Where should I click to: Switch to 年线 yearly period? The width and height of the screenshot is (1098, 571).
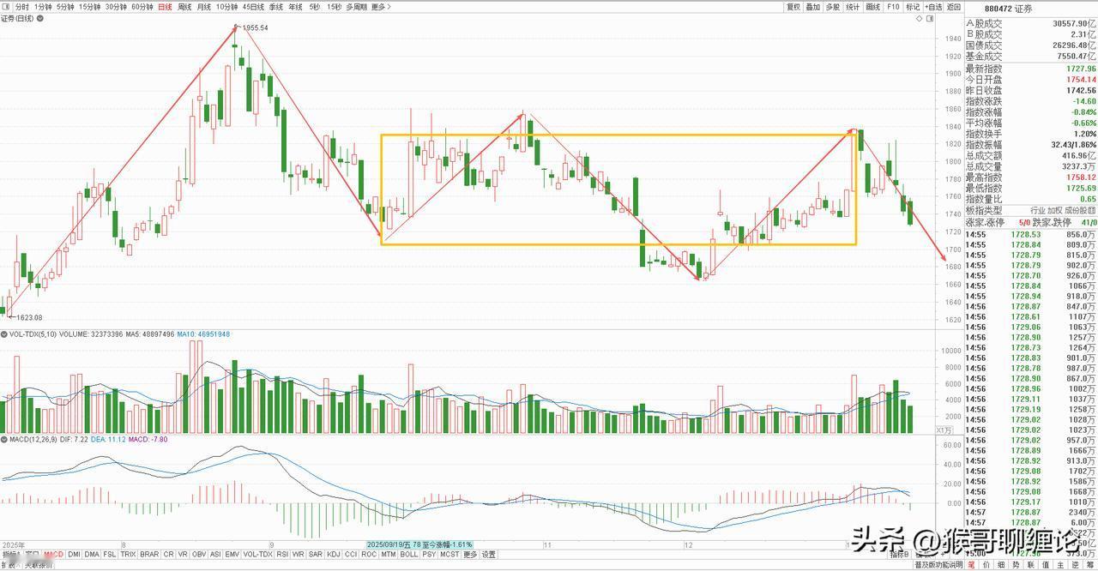point(296,7)
